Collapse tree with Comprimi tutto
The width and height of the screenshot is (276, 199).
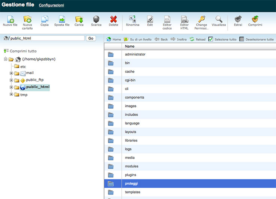coord(20,51)
